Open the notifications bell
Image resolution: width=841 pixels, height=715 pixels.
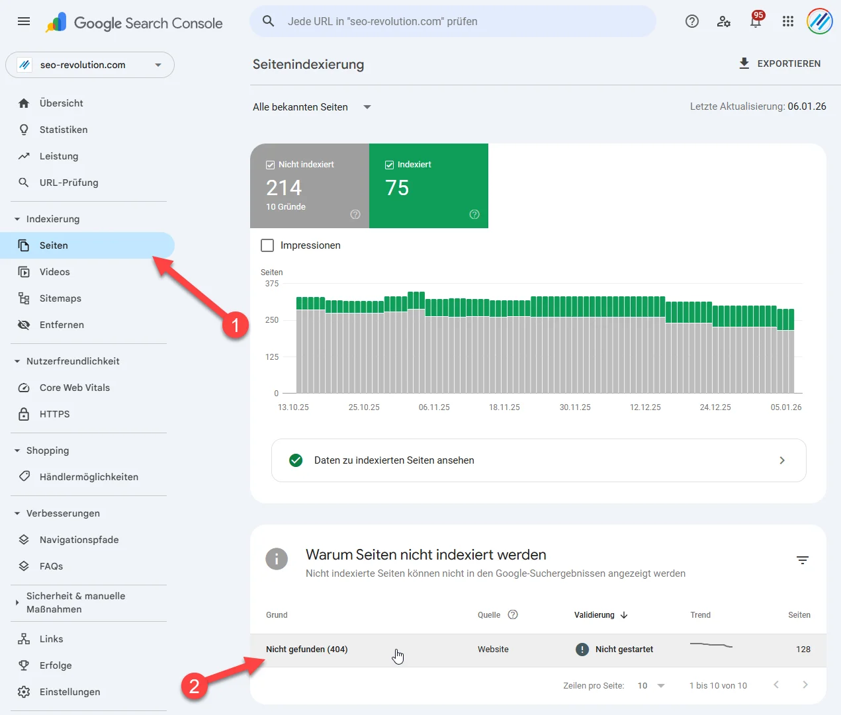click(x=755, y=21)
